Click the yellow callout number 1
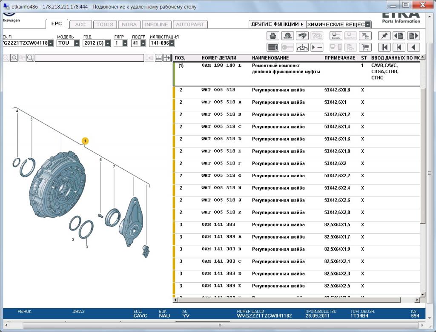This screenshot has width=436, height=332. (x=85, y=141)
